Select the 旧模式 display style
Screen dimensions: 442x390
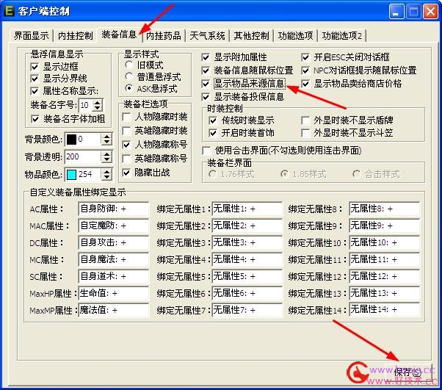coord(128,65)
